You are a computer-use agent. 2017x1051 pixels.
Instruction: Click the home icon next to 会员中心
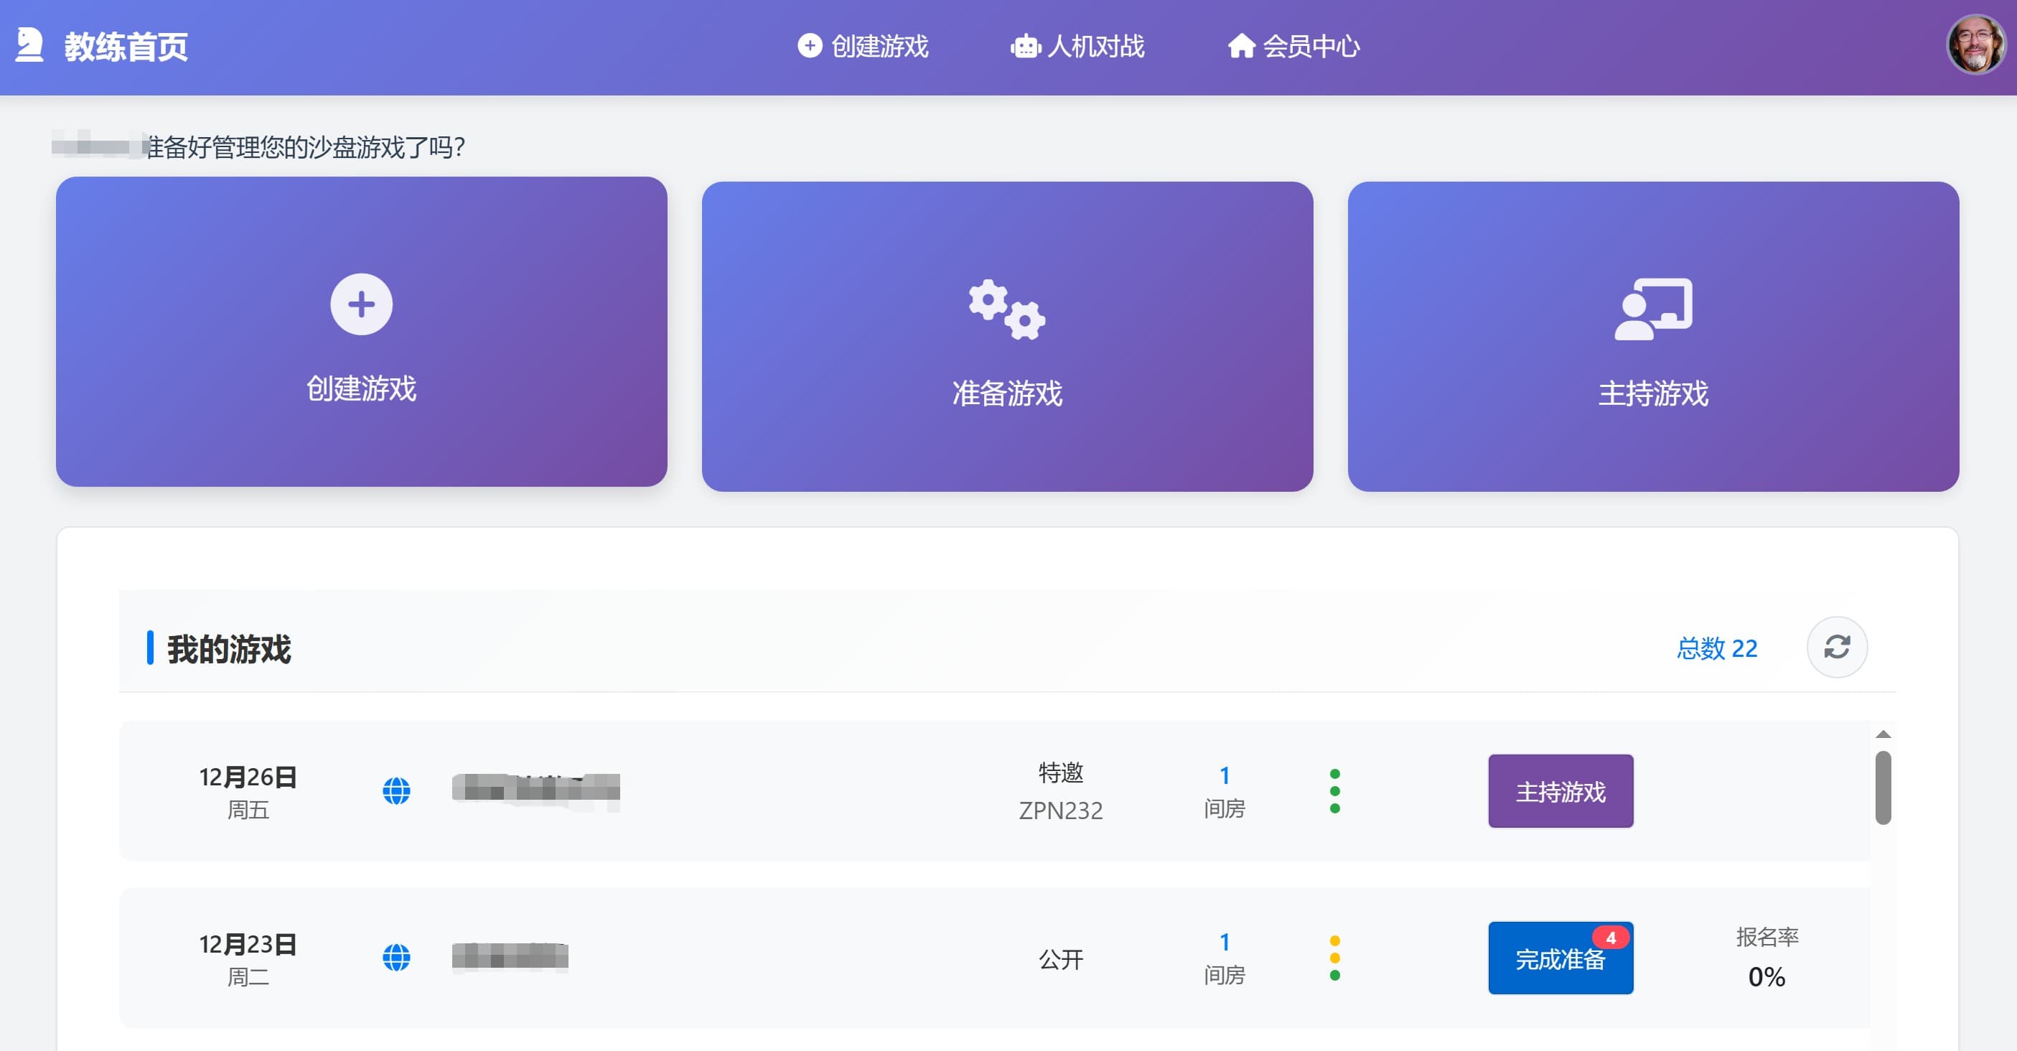pyautogui.click(x=1243, y=47)
